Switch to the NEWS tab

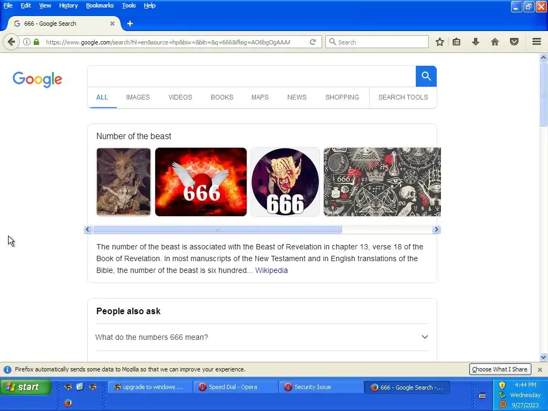click(296, 97)
